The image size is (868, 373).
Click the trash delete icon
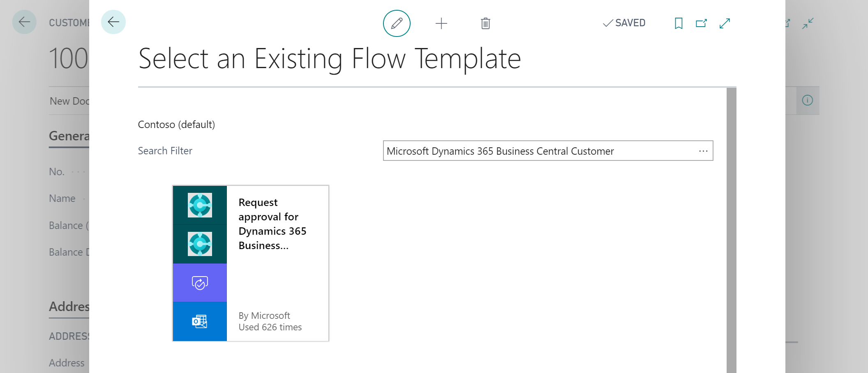(485, 23)
